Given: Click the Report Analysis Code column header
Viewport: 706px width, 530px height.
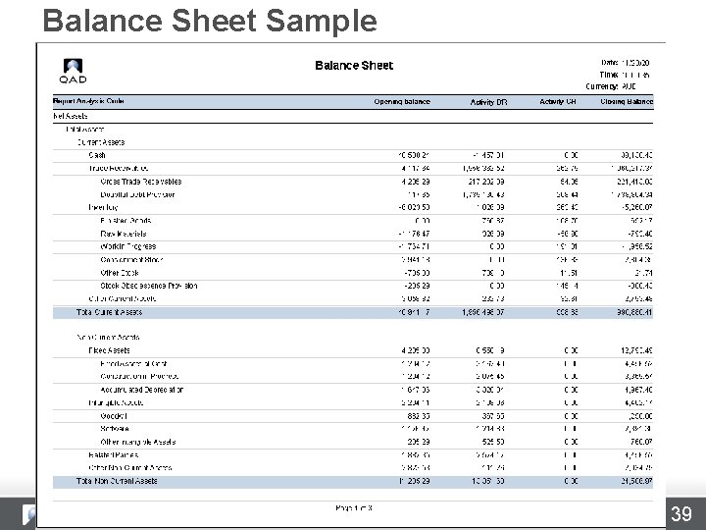Looking at the screenshot, I should coord(88,101).
